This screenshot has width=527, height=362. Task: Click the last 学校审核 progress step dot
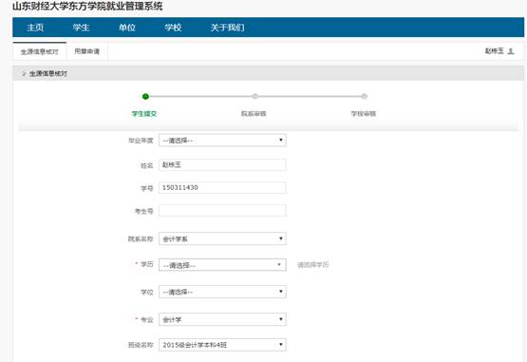point(365,97)
